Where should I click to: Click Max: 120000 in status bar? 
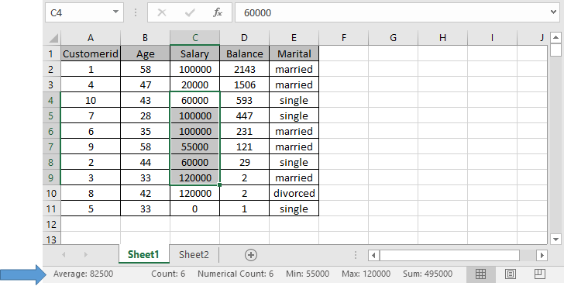tap(366, 274)
